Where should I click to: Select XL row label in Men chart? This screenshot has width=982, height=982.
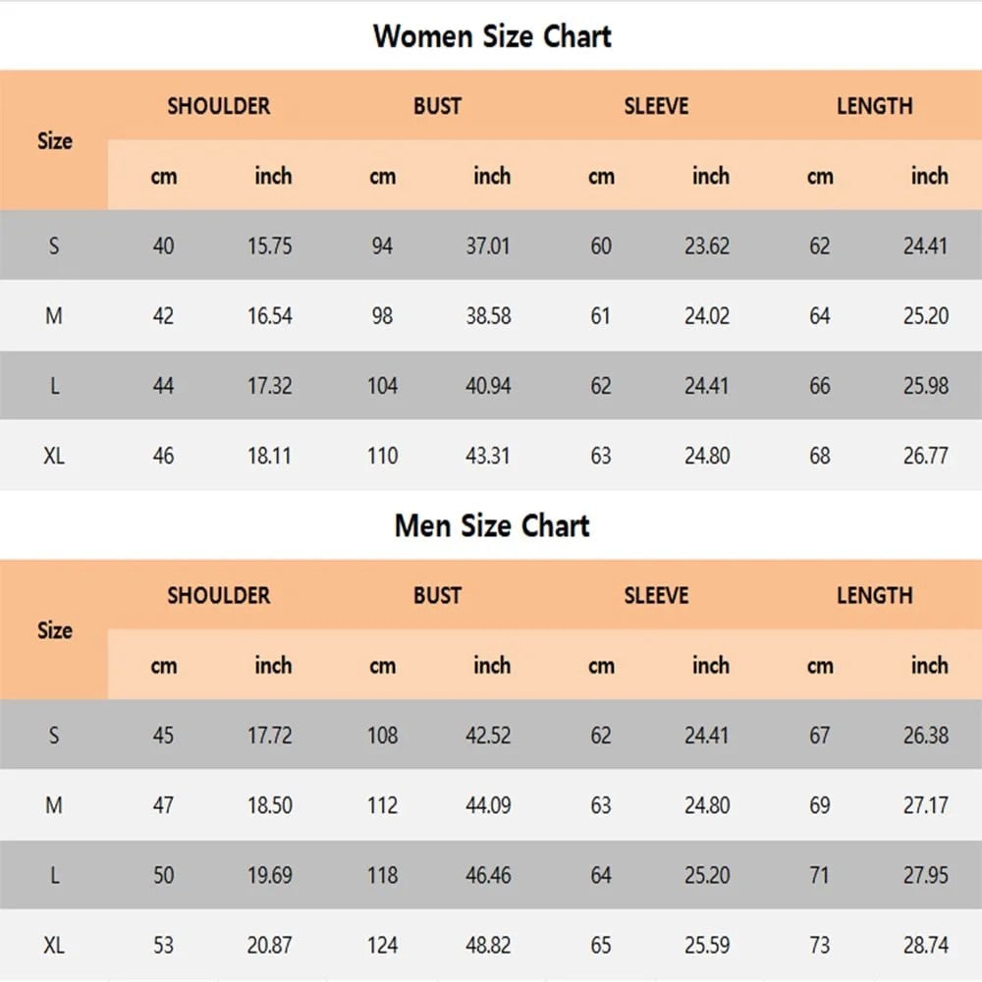(x=54, y=946)
